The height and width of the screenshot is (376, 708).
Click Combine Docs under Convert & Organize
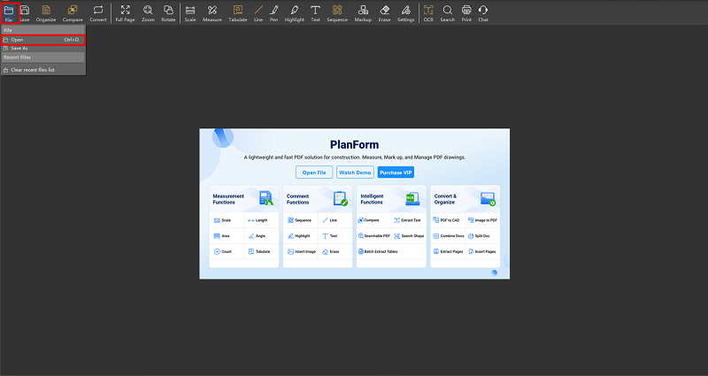(x=449, y=236)
